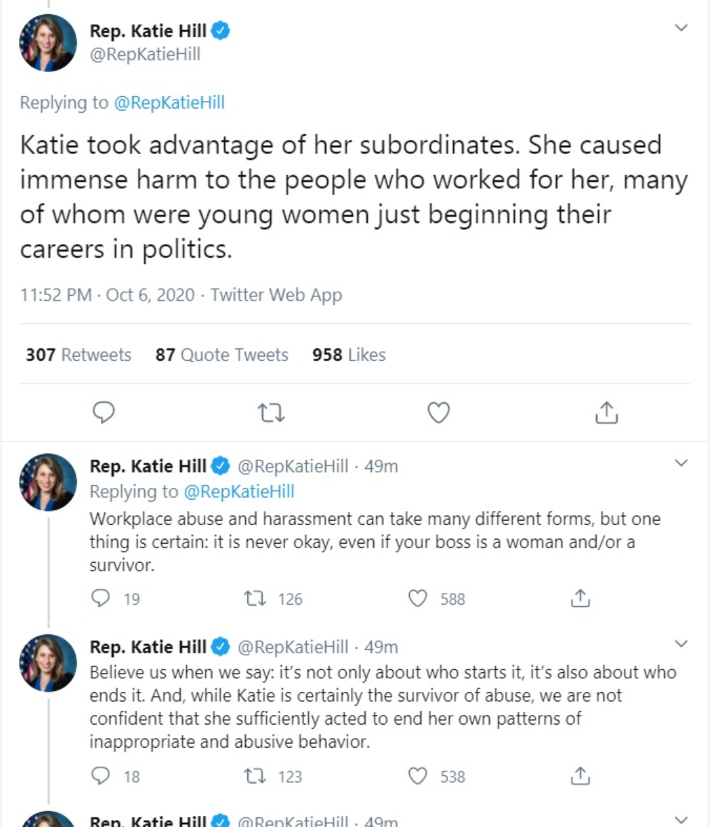Image resolution: width=713 pixels, height=827 pixels.
Task: Retweet the tweet with 126 retweets
Action: [252, 599]
